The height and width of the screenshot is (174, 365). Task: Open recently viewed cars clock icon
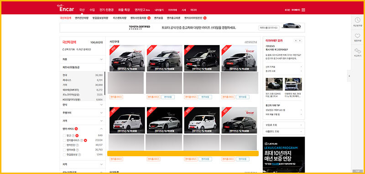coord(357,20)
